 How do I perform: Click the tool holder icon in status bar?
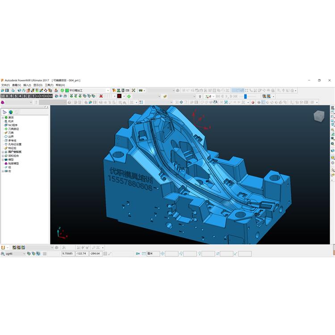point(181,254)
